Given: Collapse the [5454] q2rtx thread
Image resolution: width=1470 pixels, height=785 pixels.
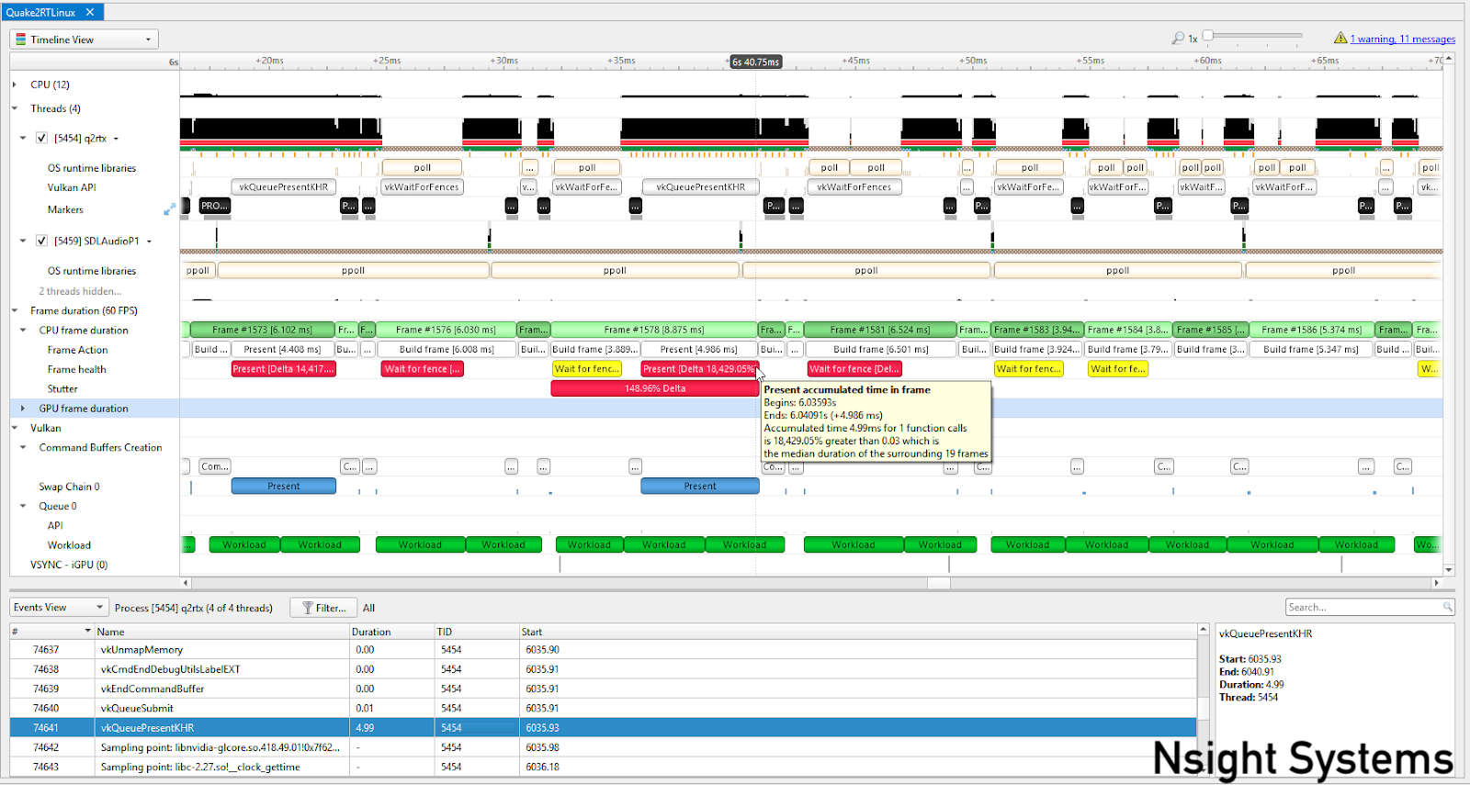Looking at the screenshot, I should [x=23, y=138].
